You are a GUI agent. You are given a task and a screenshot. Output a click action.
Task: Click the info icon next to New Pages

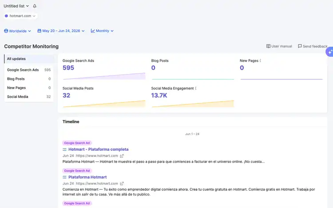(260, 61)
